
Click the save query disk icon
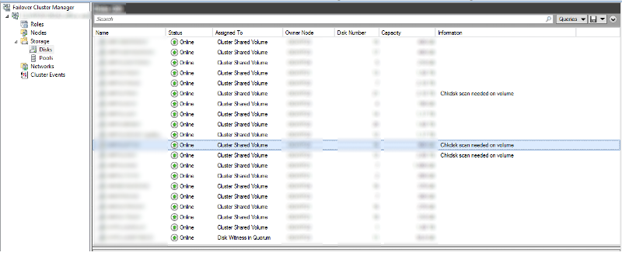(x=593, y=19)
